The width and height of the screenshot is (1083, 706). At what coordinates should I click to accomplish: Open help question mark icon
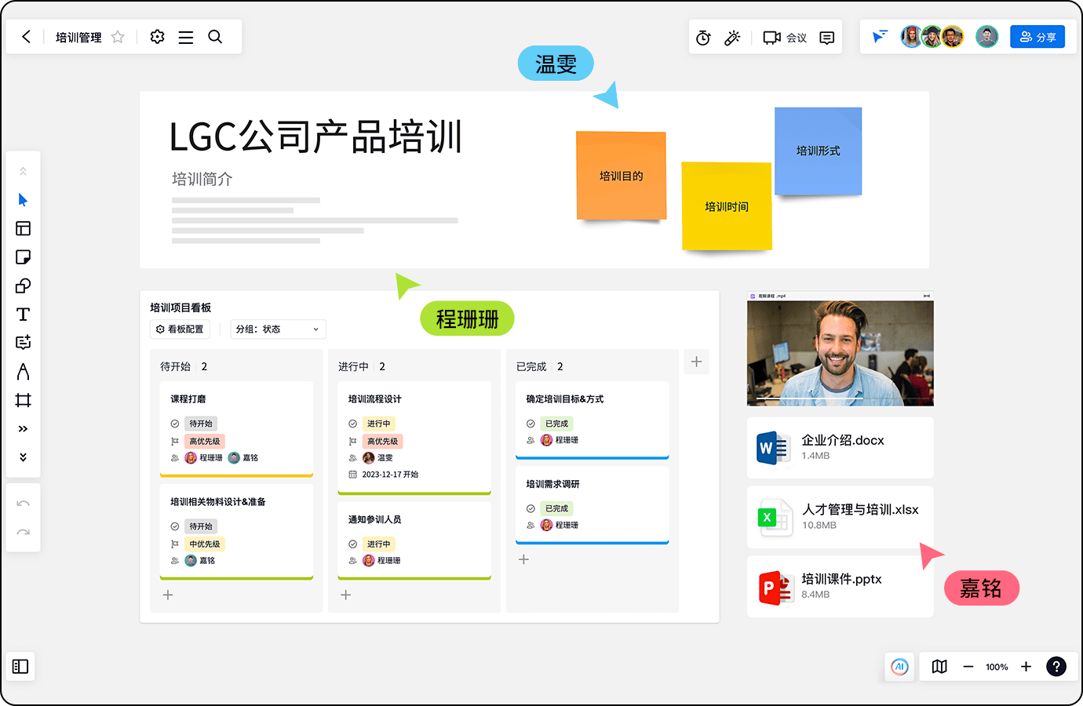click(1056, 667)
